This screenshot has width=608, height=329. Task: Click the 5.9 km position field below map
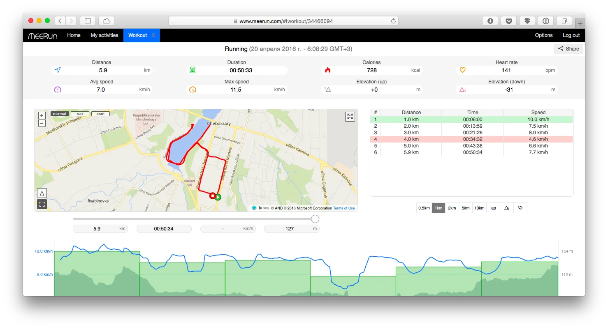tap(100, 229)
